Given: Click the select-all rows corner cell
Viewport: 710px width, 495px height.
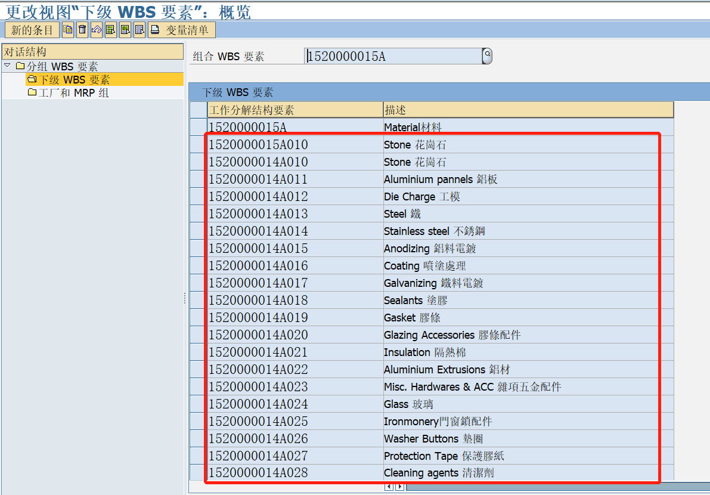Looking at the screenshot, I should 199,110.
